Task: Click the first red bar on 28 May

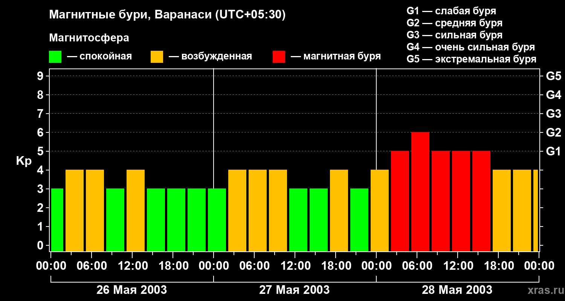Action: point(400,201)
